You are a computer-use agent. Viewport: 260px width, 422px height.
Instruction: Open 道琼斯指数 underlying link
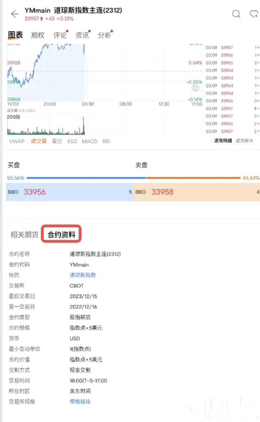pyautogui.click(x=83, y=275)
